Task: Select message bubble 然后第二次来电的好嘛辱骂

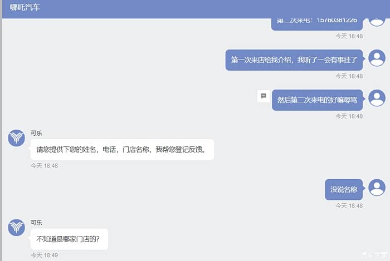Action: [x=317, y=100]
